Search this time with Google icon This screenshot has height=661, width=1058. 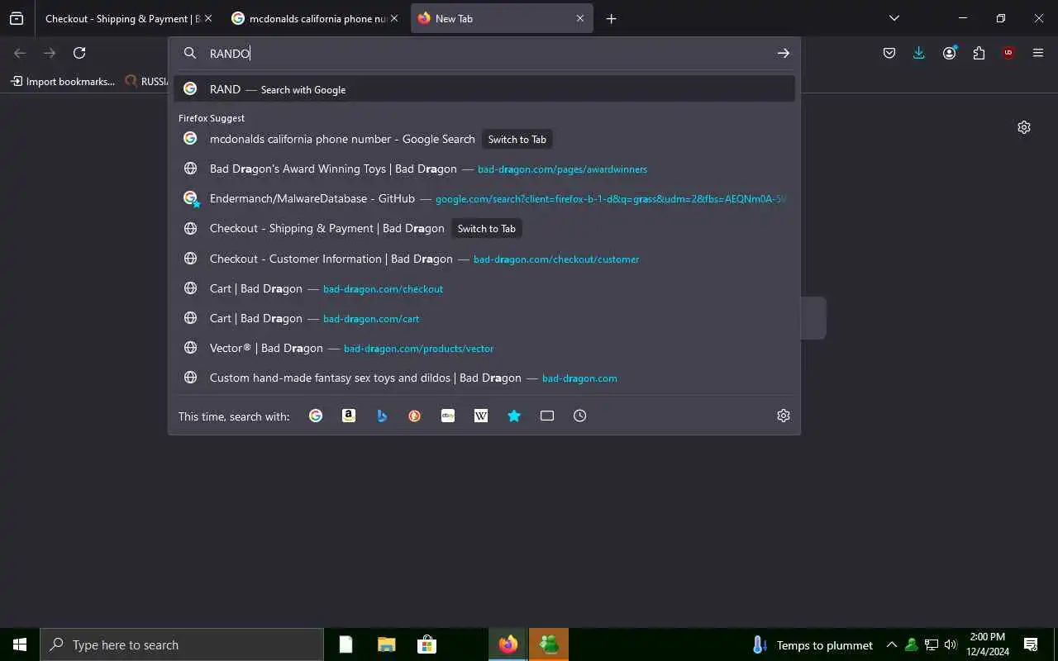316,416
